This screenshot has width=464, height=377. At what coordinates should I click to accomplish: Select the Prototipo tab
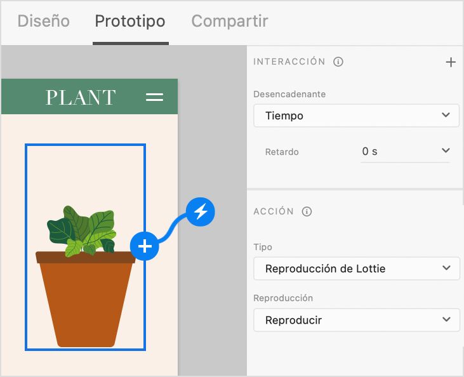[130, 22]
